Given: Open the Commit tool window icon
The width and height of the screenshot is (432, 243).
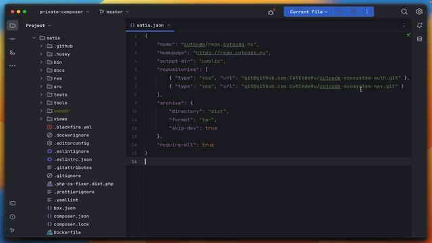Looking at the screenshot, I should [12, 39].
